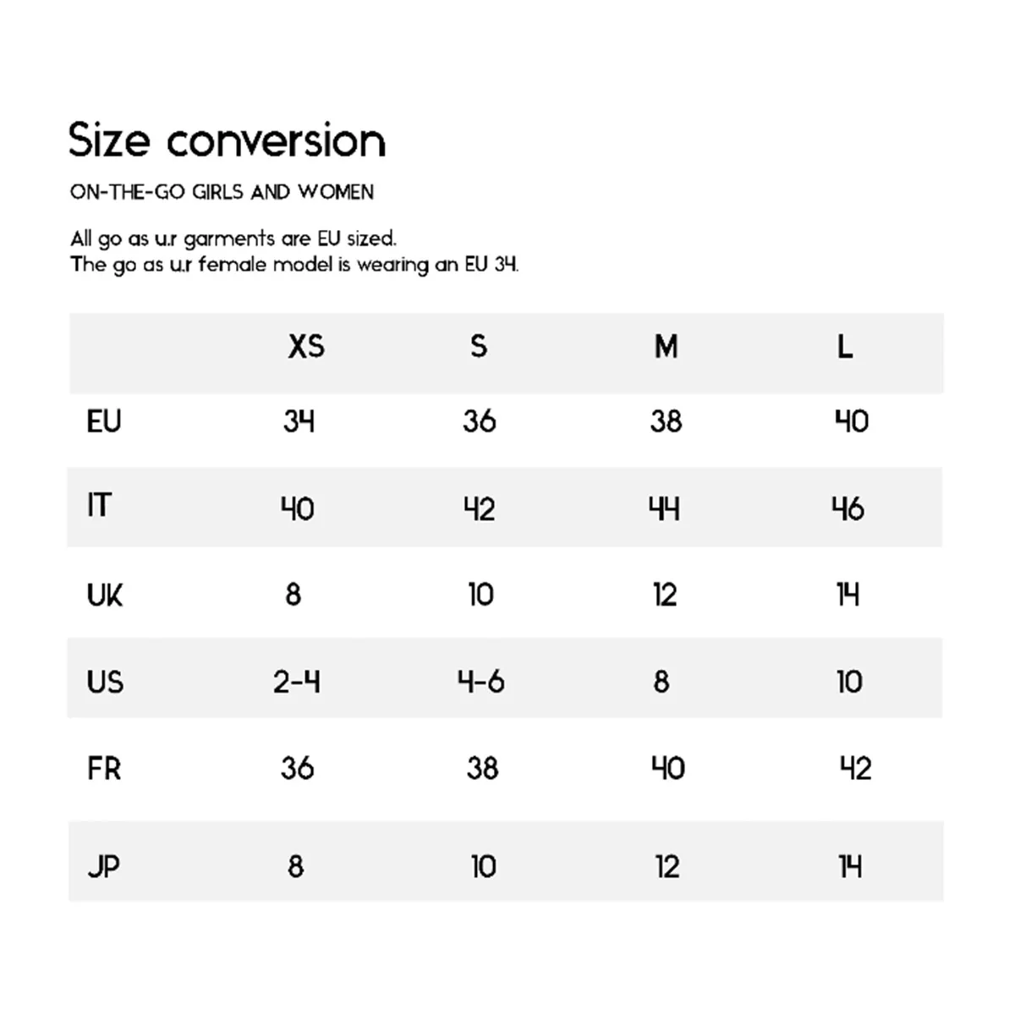Click the EU row label
The width and height of the screenshot is (1015, 1015).
[x=104, y=421]
